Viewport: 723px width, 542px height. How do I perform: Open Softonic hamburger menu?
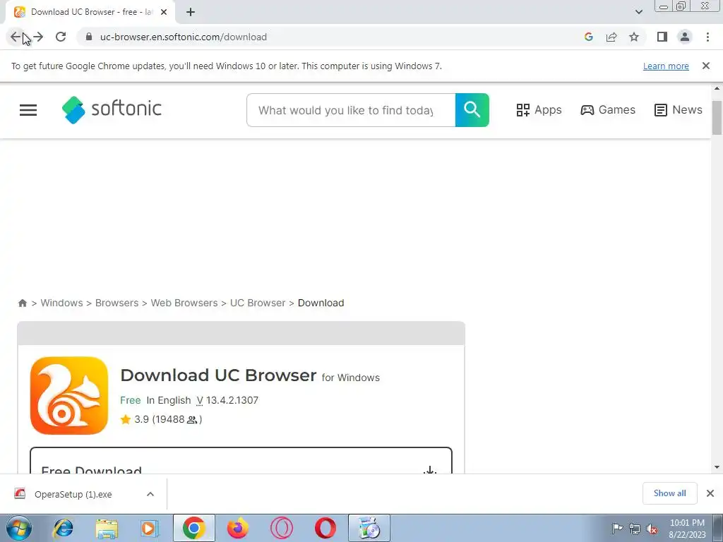(x=28, y=109)
